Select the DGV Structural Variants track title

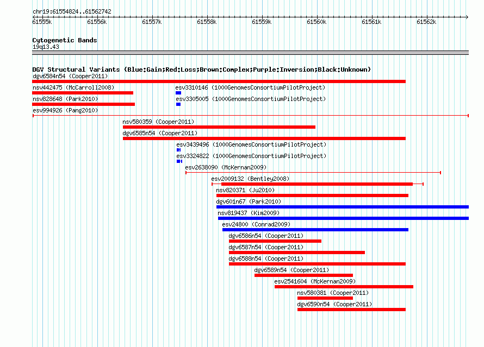[x=202, y=70]
